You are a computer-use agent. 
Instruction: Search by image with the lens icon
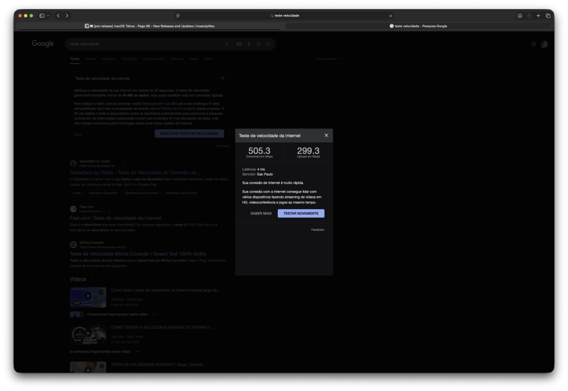coord(258,44)
